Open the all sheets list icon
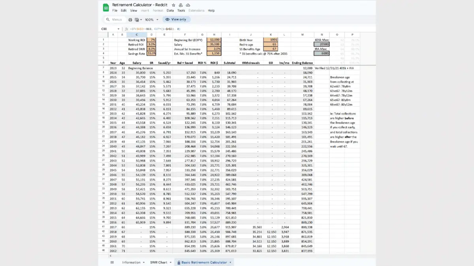 112,262
